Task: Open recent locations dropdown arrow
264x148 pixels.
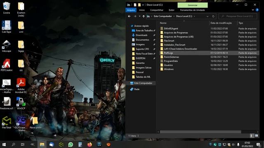Action: pos(139,16)
